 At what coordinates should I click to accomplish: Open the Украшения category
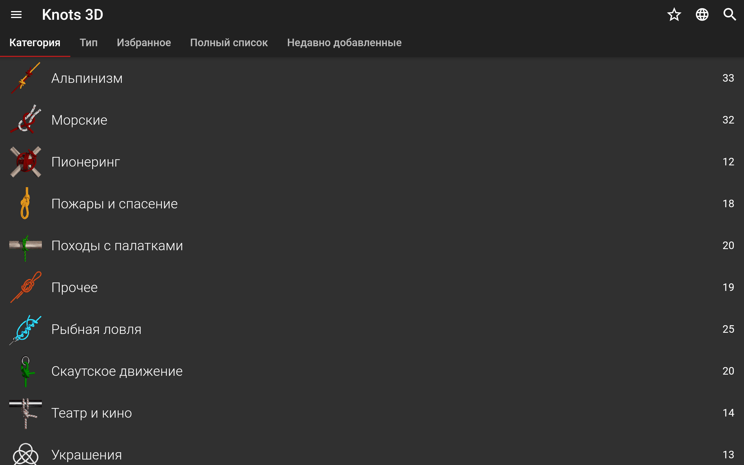(x=86, y=455)
